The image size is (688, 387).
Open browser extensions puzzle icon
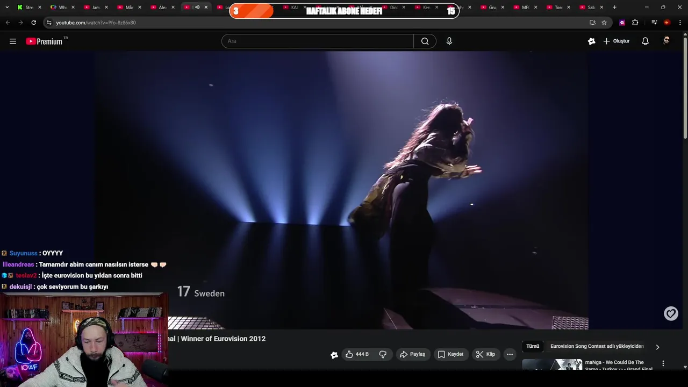pyautogui.click(x=635, y=23)
